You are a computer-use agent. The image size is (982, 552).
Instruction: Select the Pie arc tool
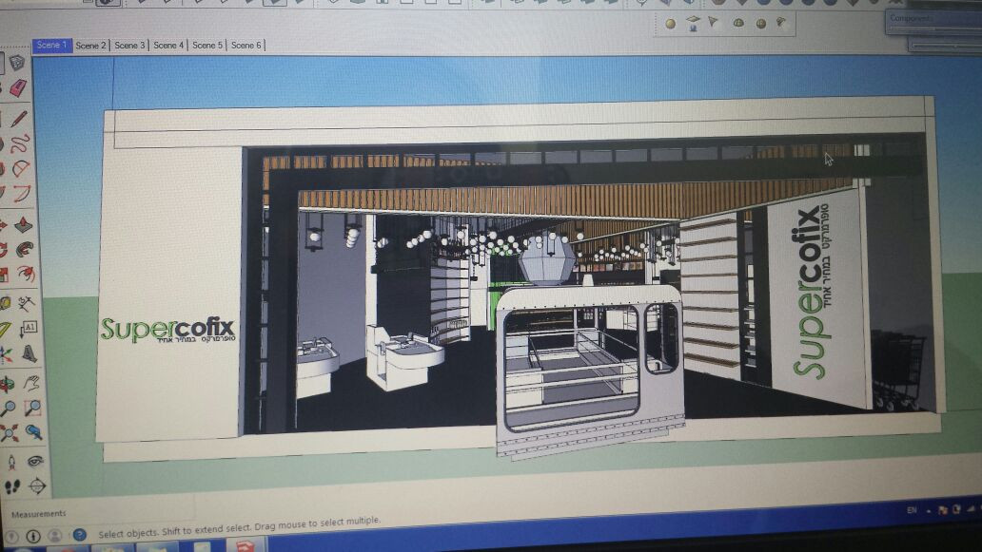[x=21, y=169]
